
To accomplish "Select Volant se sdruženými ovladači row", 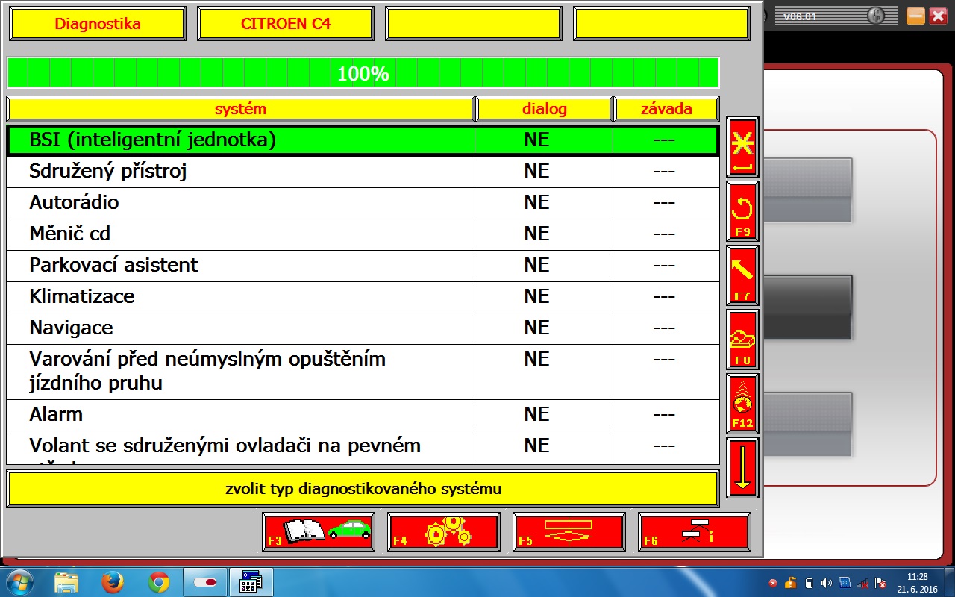I will [x=363, y=447].
